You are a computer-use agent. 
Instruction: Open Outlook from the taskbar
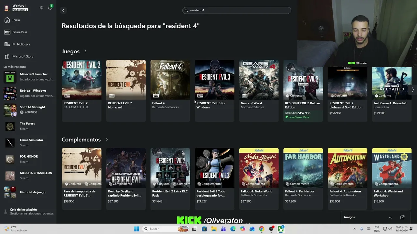tap(252, 229)
